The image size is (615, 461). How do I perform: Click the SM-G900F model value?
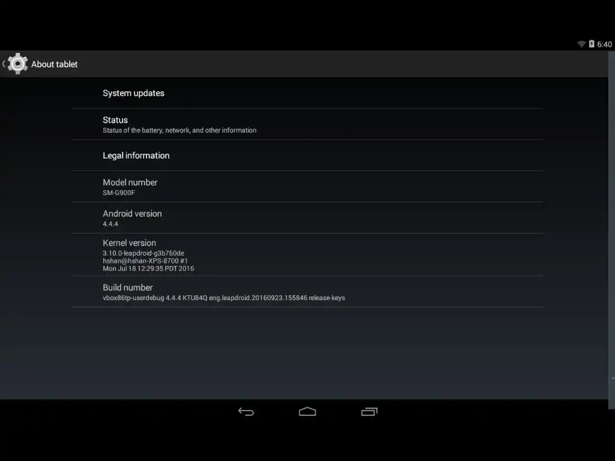[x=119, y=193]
